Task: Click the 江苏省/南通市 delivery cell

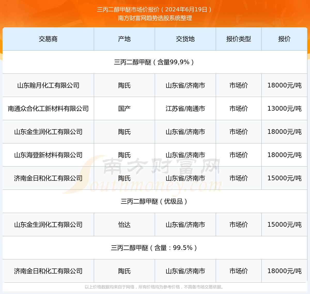Action: [x=185, y=109]
